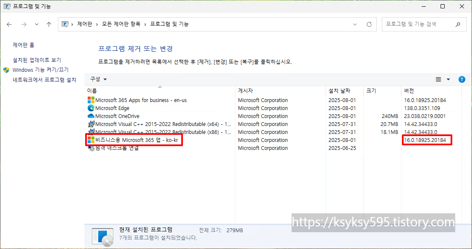Sort by the 버전 column header
Image resolution: width=472 pixels, height=249 pixels.
pos(431,91)
